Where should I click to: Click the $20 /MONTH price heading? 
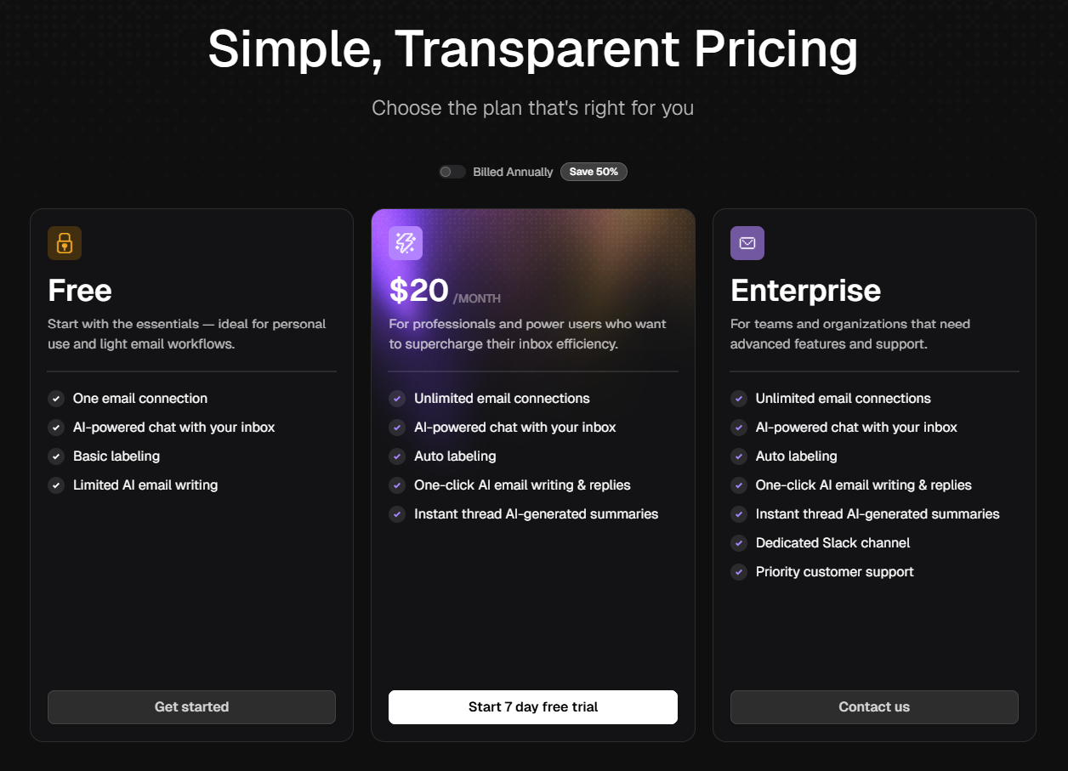(445, 292)
